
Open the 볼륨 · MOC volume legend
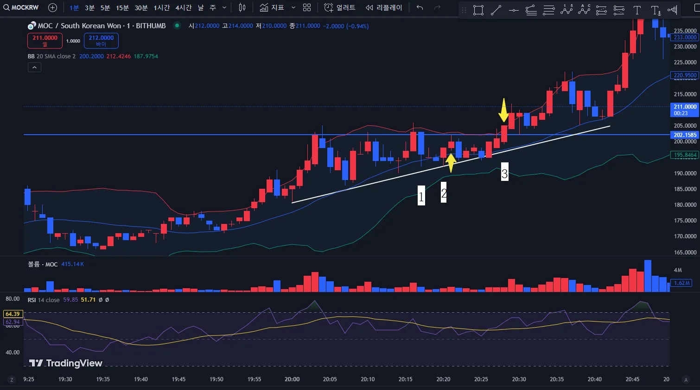(x=43, y=264)
